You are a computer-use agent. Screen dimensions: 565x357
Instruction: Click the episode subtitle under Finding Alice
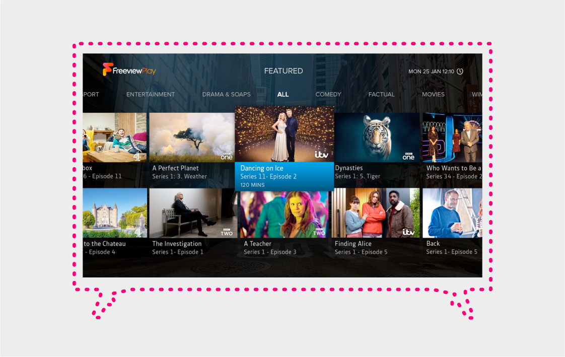[361, 252]
